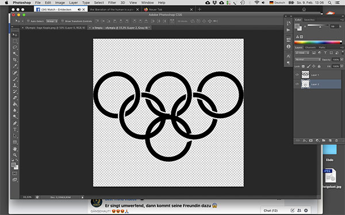Viewport: 345px width, 215px height.
Task: Open the Opacity slider arrow
Action: click(x=342, y=60)
